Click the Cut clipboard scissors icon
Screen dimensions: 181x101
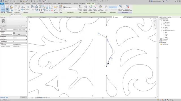pyautogui.click(x=19, y=6)
